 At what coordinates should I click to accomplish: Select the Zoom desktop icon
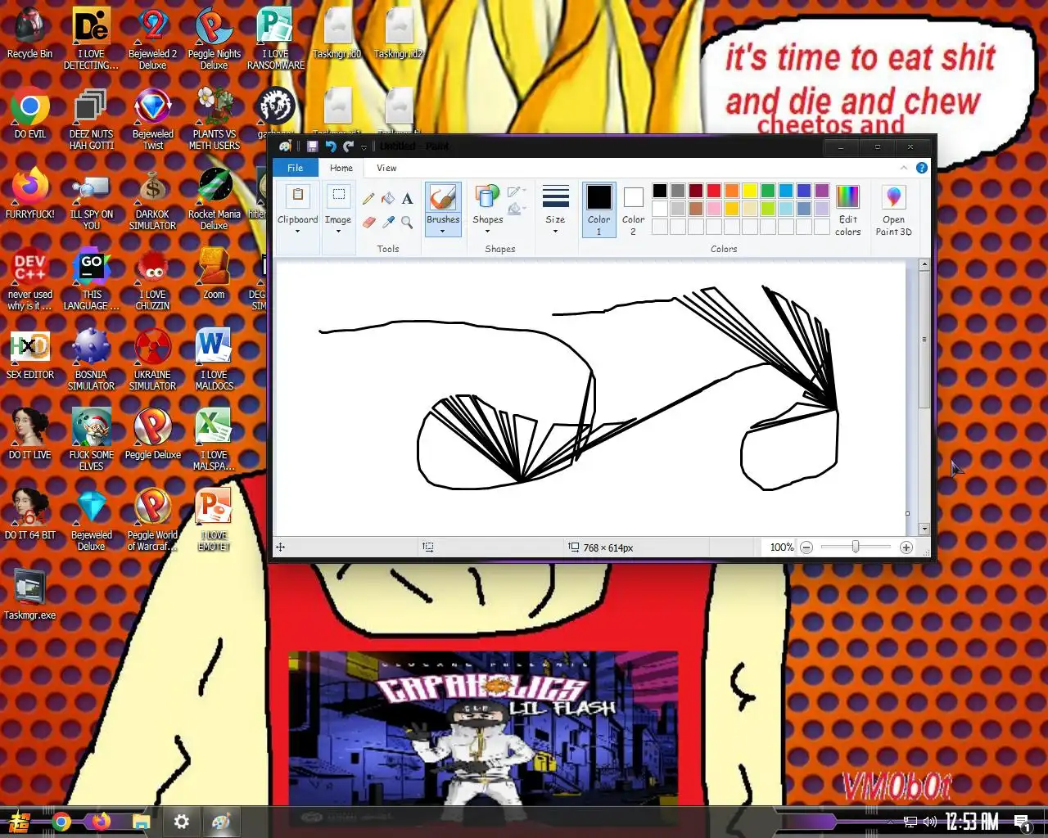click(214, 273)
